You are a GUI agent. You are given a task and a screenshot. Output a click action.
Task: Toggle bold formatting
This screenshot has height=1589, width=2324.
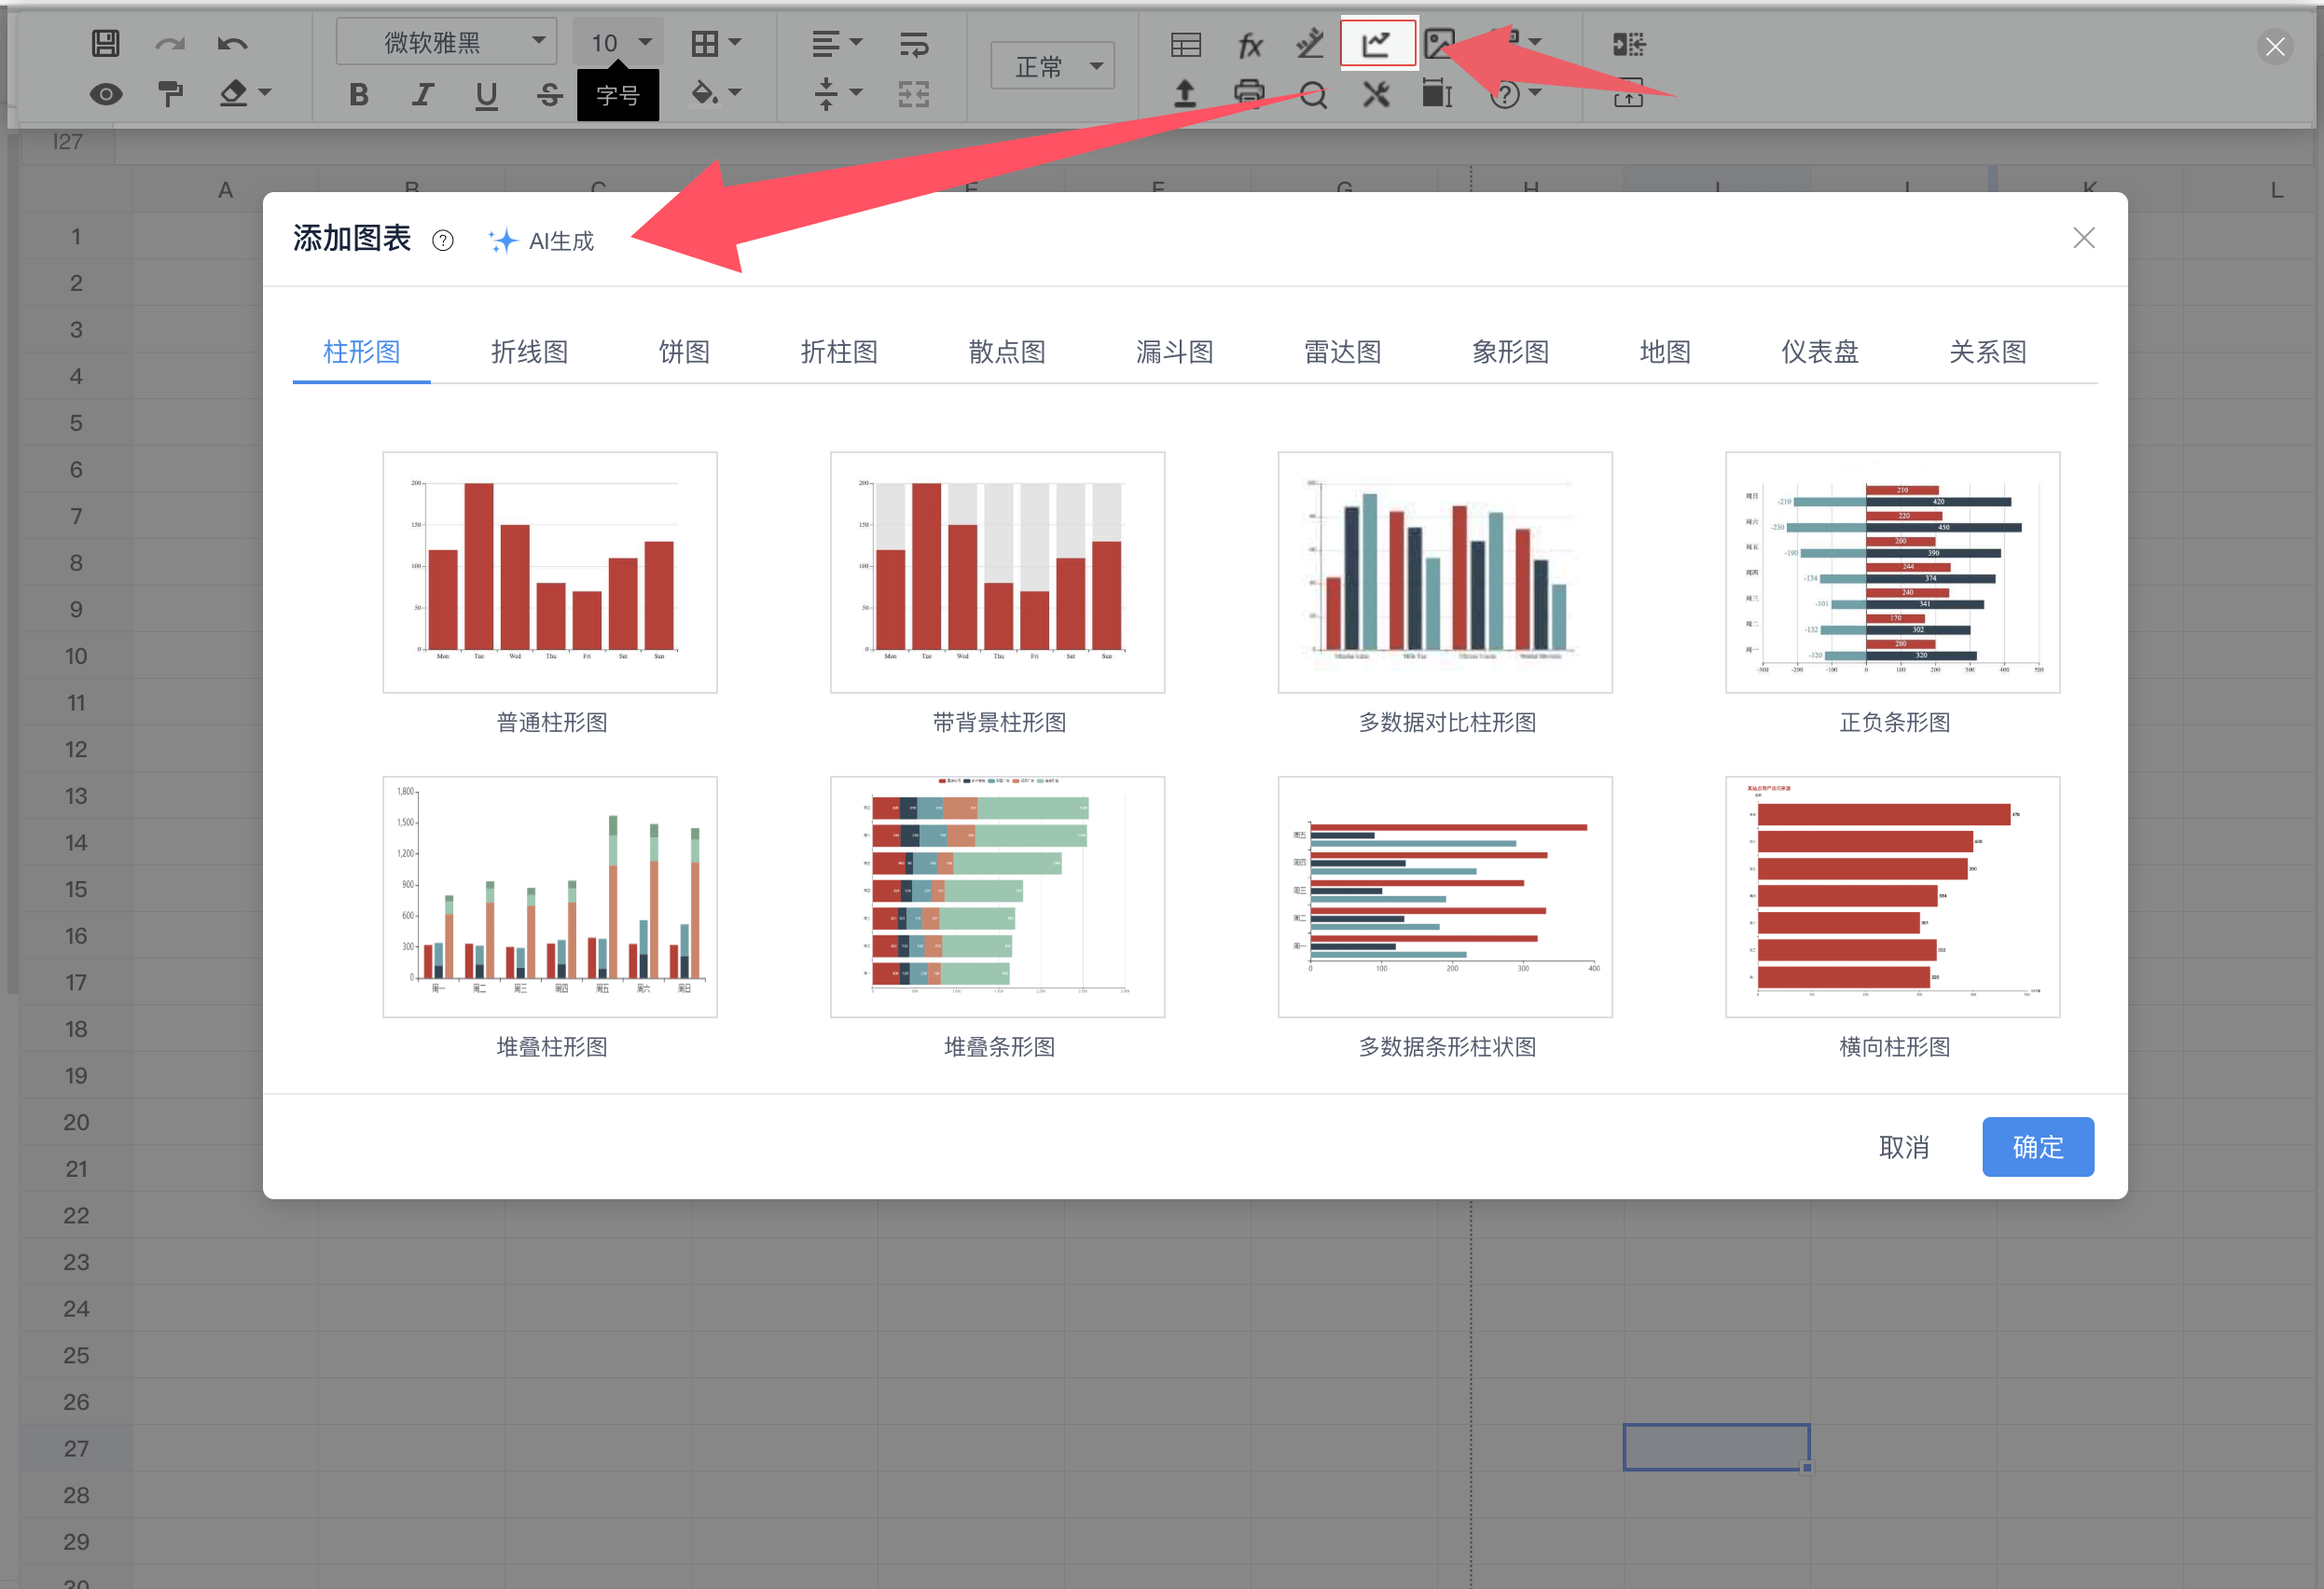(359, 94)
